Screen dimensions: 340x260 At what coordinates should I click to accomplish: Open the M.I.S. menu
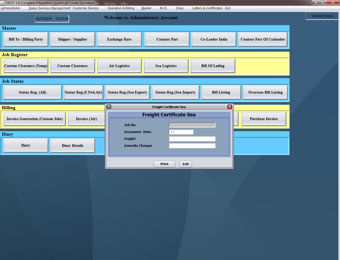pyautogui.click(x=164, y=8)
